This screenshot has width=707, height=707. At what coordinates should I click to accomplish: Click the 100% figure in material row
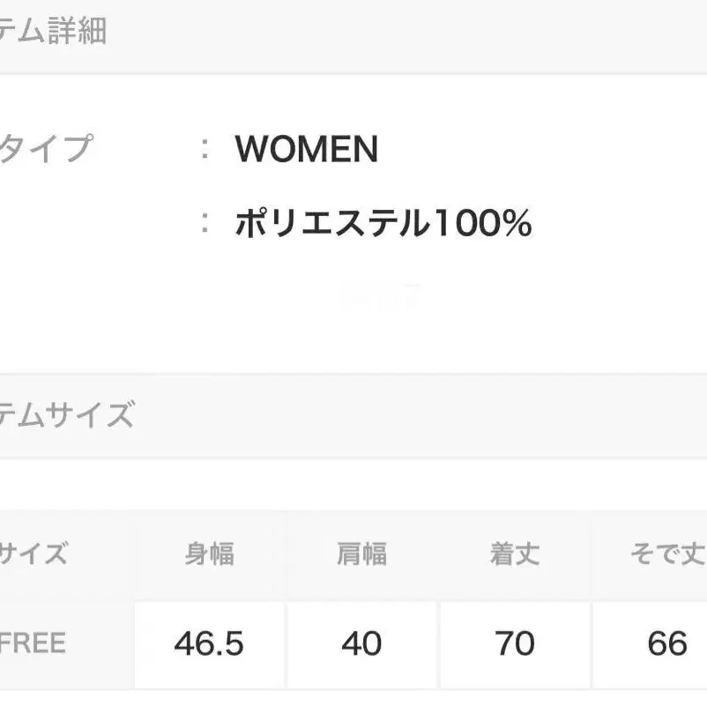pyautogui.click(x=481, y=224)
